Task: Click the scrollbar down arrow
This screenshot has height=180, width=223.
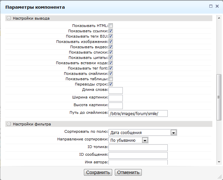Action: 219,162
